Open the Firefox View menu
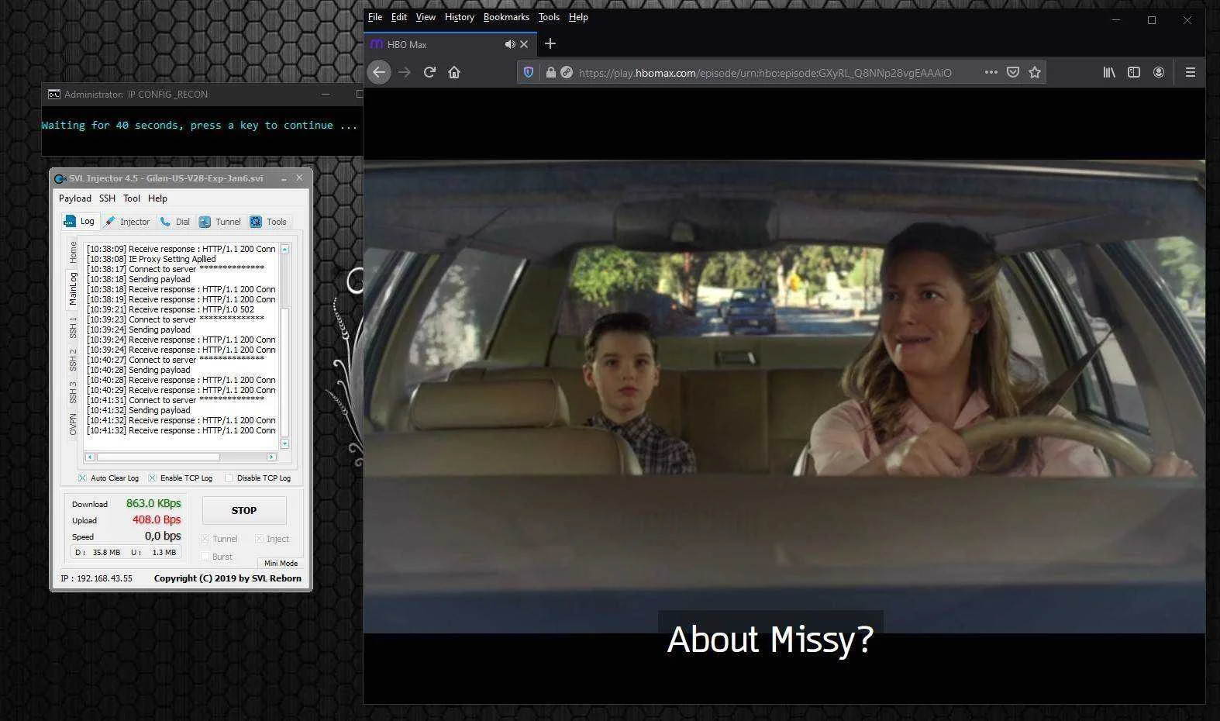The width and height of the screenshot is (1220, 721). coord(426,17)
